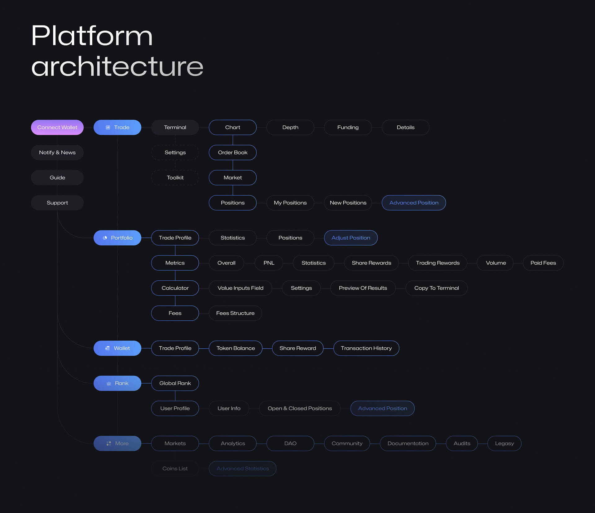Click the Adjust Position node
The width and height of the screenshot is (595, 513).
[x=351, y=238]
